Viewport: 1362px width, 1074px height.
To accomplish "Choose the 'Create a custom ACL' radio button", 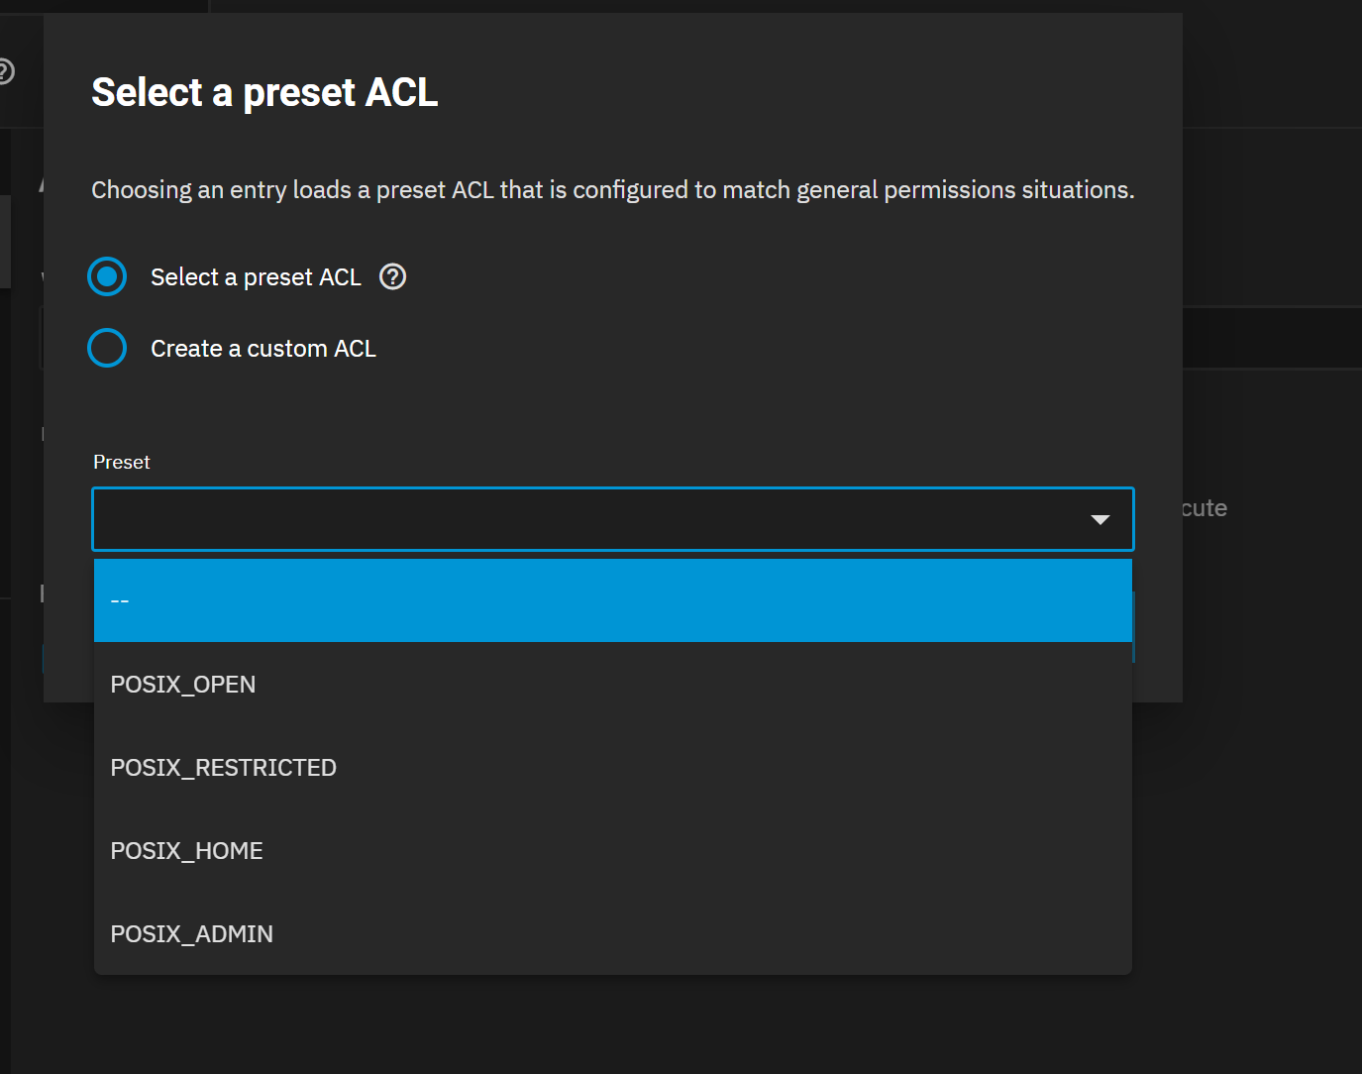I will (107, 349).
